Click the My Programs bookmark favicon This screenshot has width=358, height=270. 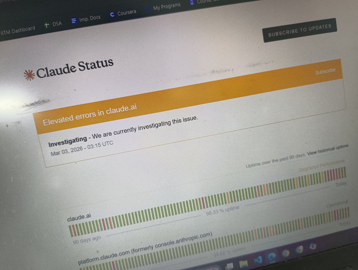coord(148,9)
